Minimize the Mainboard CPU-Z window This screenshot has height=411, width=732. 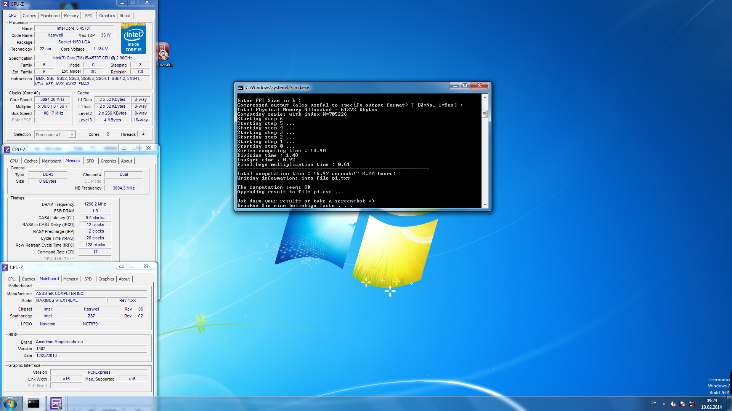(121, 266)
